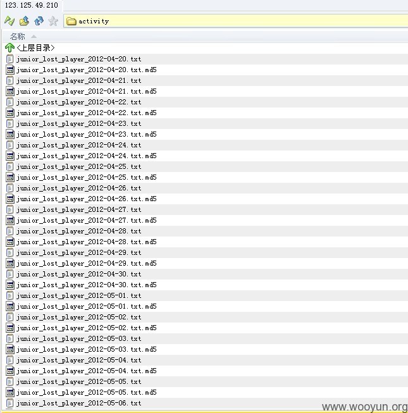Select file junior_lost_player_2012-05-04.txt.md5
Image resolution: width=408 pixels, height=413 pixels.
[x=87, y=371]
